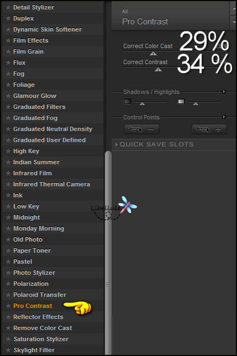This screenshot has width=237, height=356.
Task: Click the remove control point button
Action: pos(142,129)
